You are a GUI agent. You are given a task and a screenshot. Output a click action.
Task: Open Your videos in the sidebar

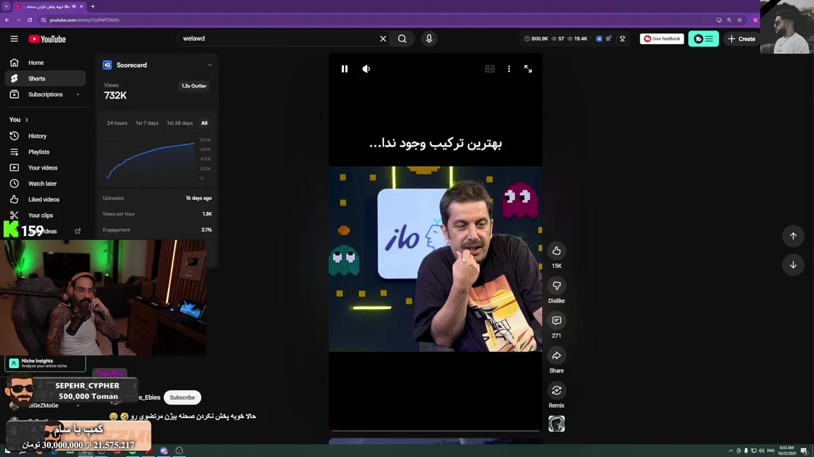(x=45, y=168)
